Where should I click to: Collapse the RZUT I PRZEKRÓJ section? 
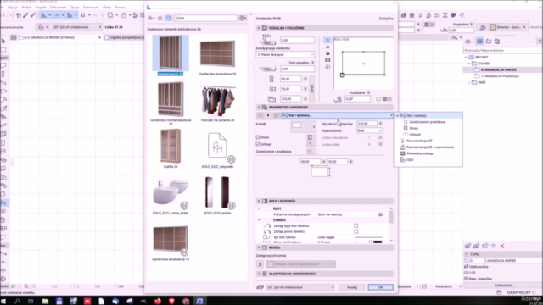(x=259, y=201)
